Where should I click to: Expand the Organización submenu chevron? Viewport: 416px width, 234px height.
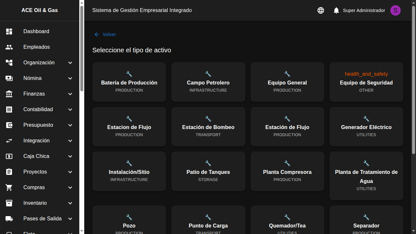[x=70, y=63]
